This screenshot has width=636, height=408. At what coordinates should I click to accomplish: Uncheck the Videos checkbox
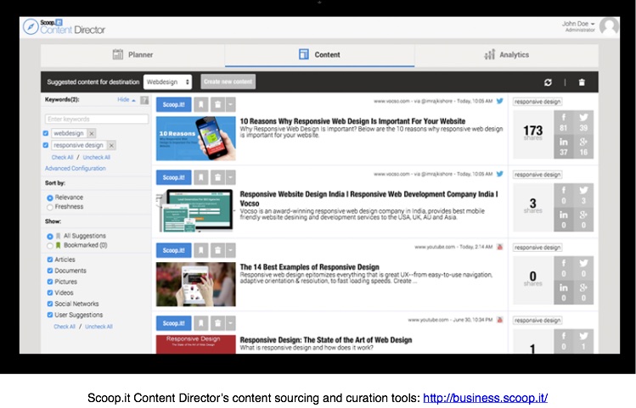tap(50, 293)
